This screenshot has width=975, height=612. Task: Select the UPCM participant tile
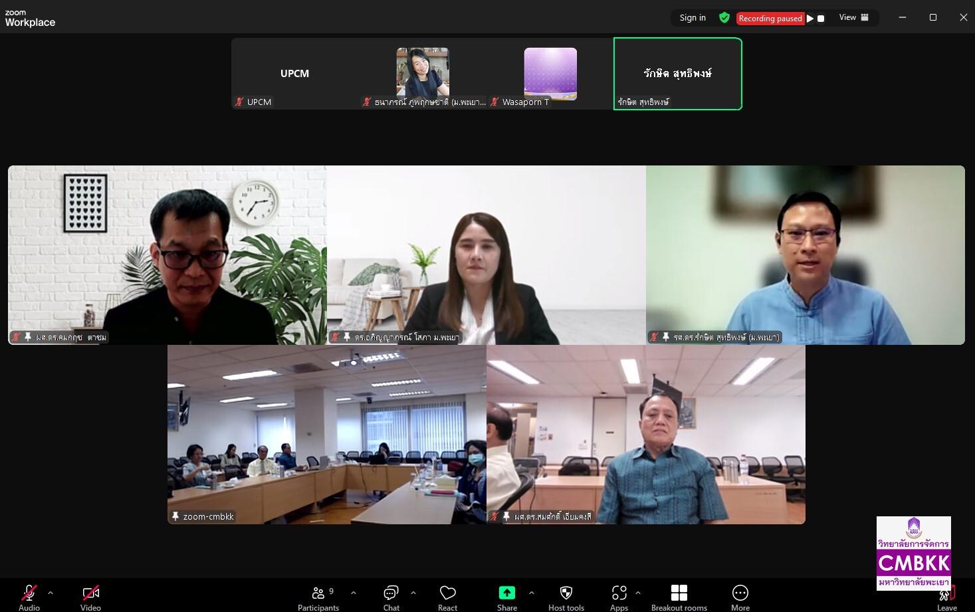[295, 73]
